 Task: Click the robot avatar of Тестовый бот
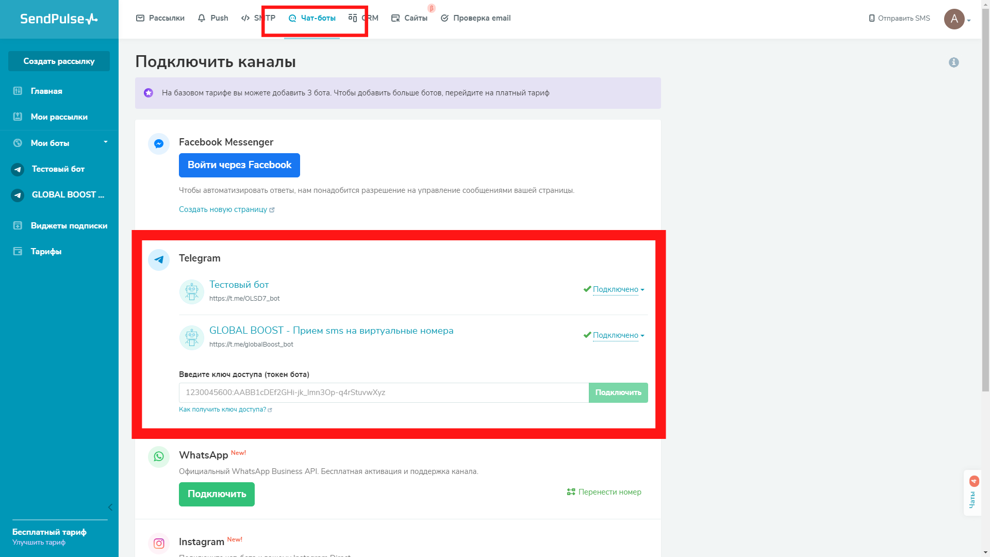(x=192, y=292)
